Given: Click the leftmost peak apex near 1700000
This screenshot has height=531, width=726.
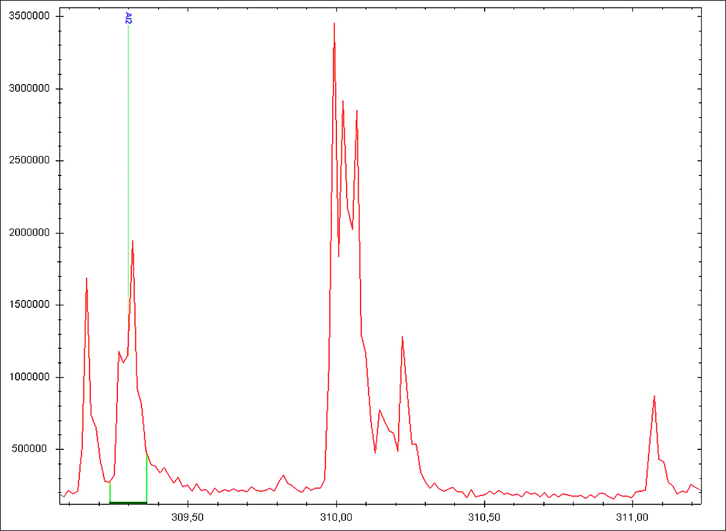Looking at the screenshot, I should [x=87, y=279].
